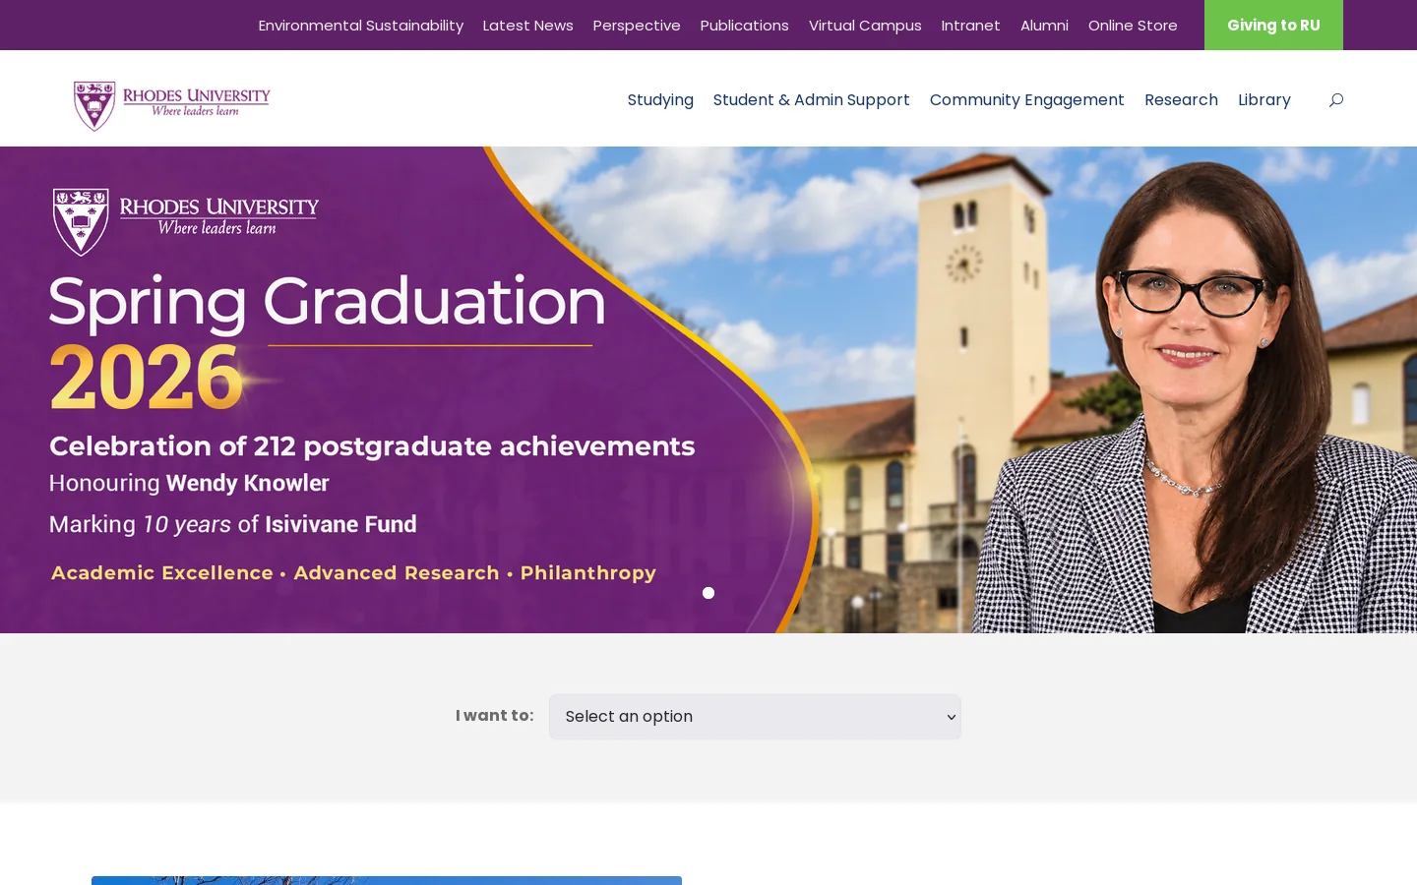Open the Latest News link

(528, 26)
